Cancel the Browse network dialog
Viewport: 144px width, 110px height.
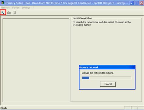(108, 84)
